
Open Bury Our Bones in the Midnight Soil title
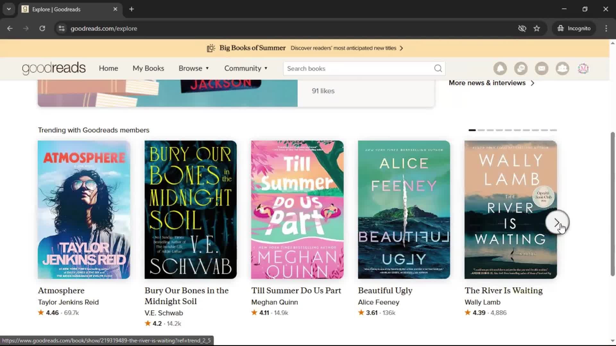click(186, 296)
